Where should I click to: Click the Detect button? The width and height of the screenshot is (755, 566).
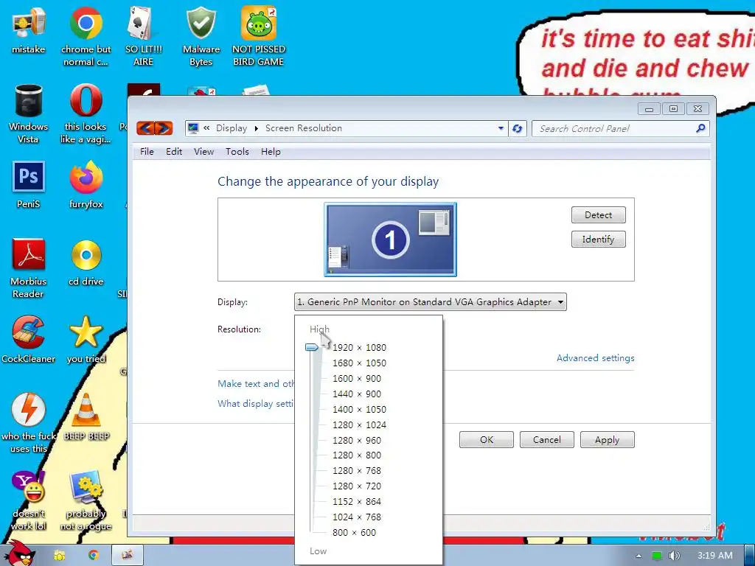[599, 215]
